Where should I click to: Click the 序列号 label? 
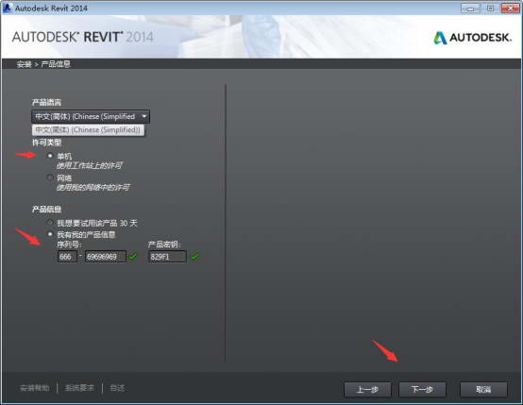(69, 245)
